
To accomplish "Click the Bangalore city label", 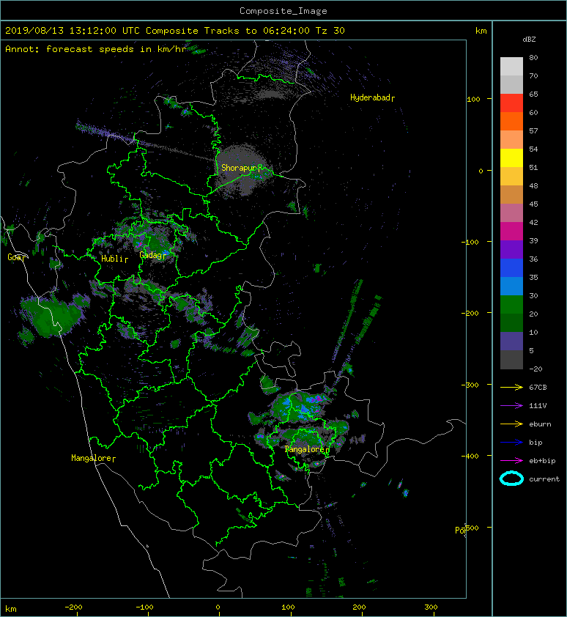I will tap(305, 449).
